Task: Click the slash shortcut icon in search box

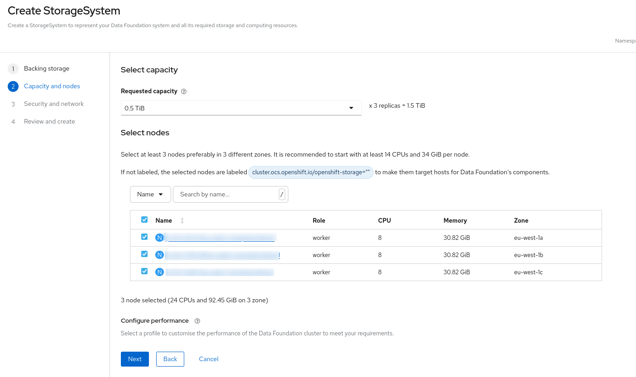Action: coord(282,195)
